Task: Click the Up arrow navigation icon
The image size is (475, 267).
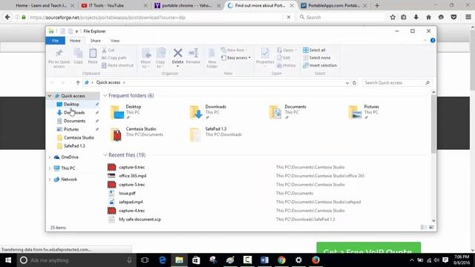Action: coord(78,82)
